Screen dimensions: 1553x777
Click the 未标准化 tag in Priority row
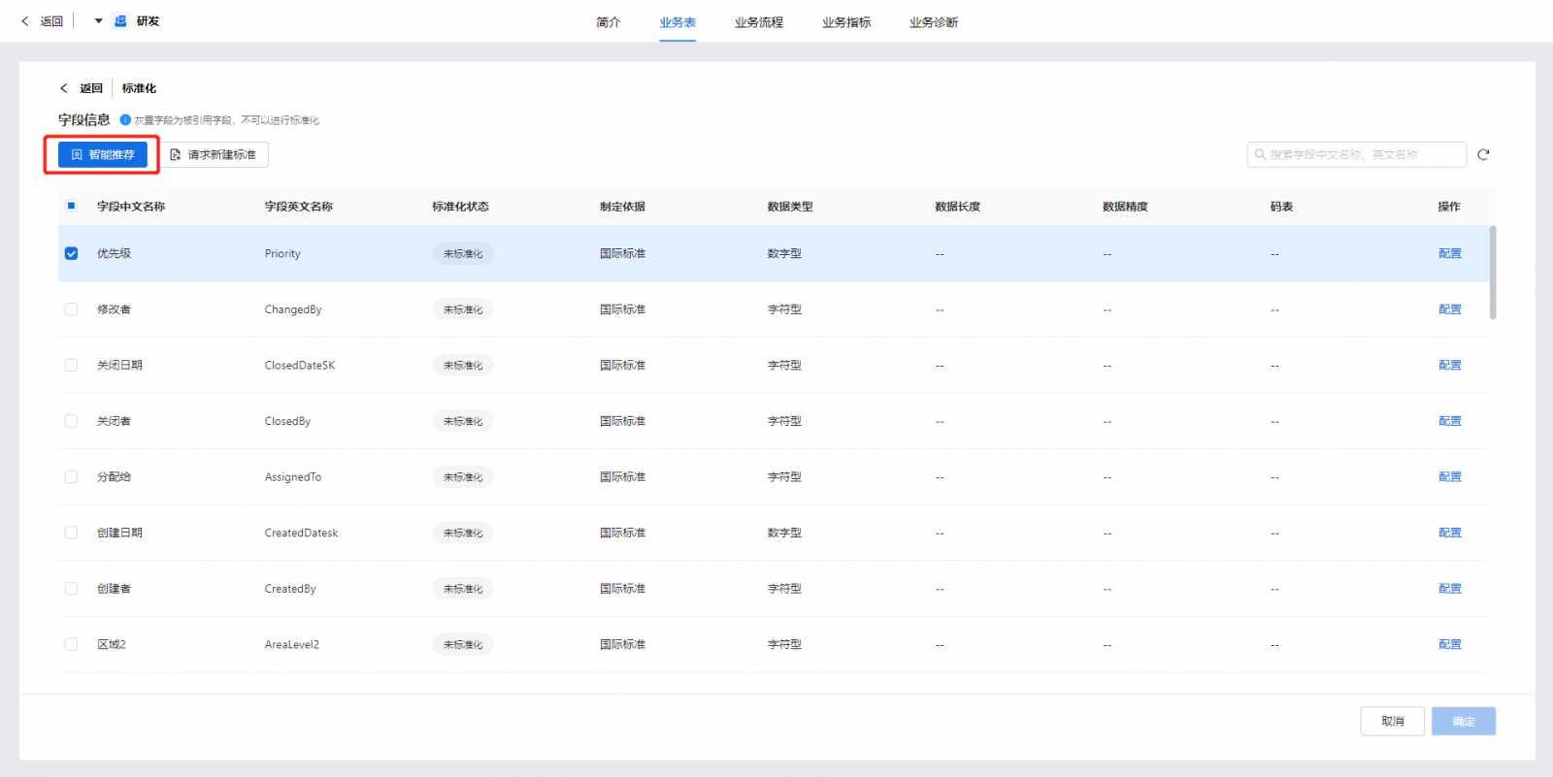463,253
